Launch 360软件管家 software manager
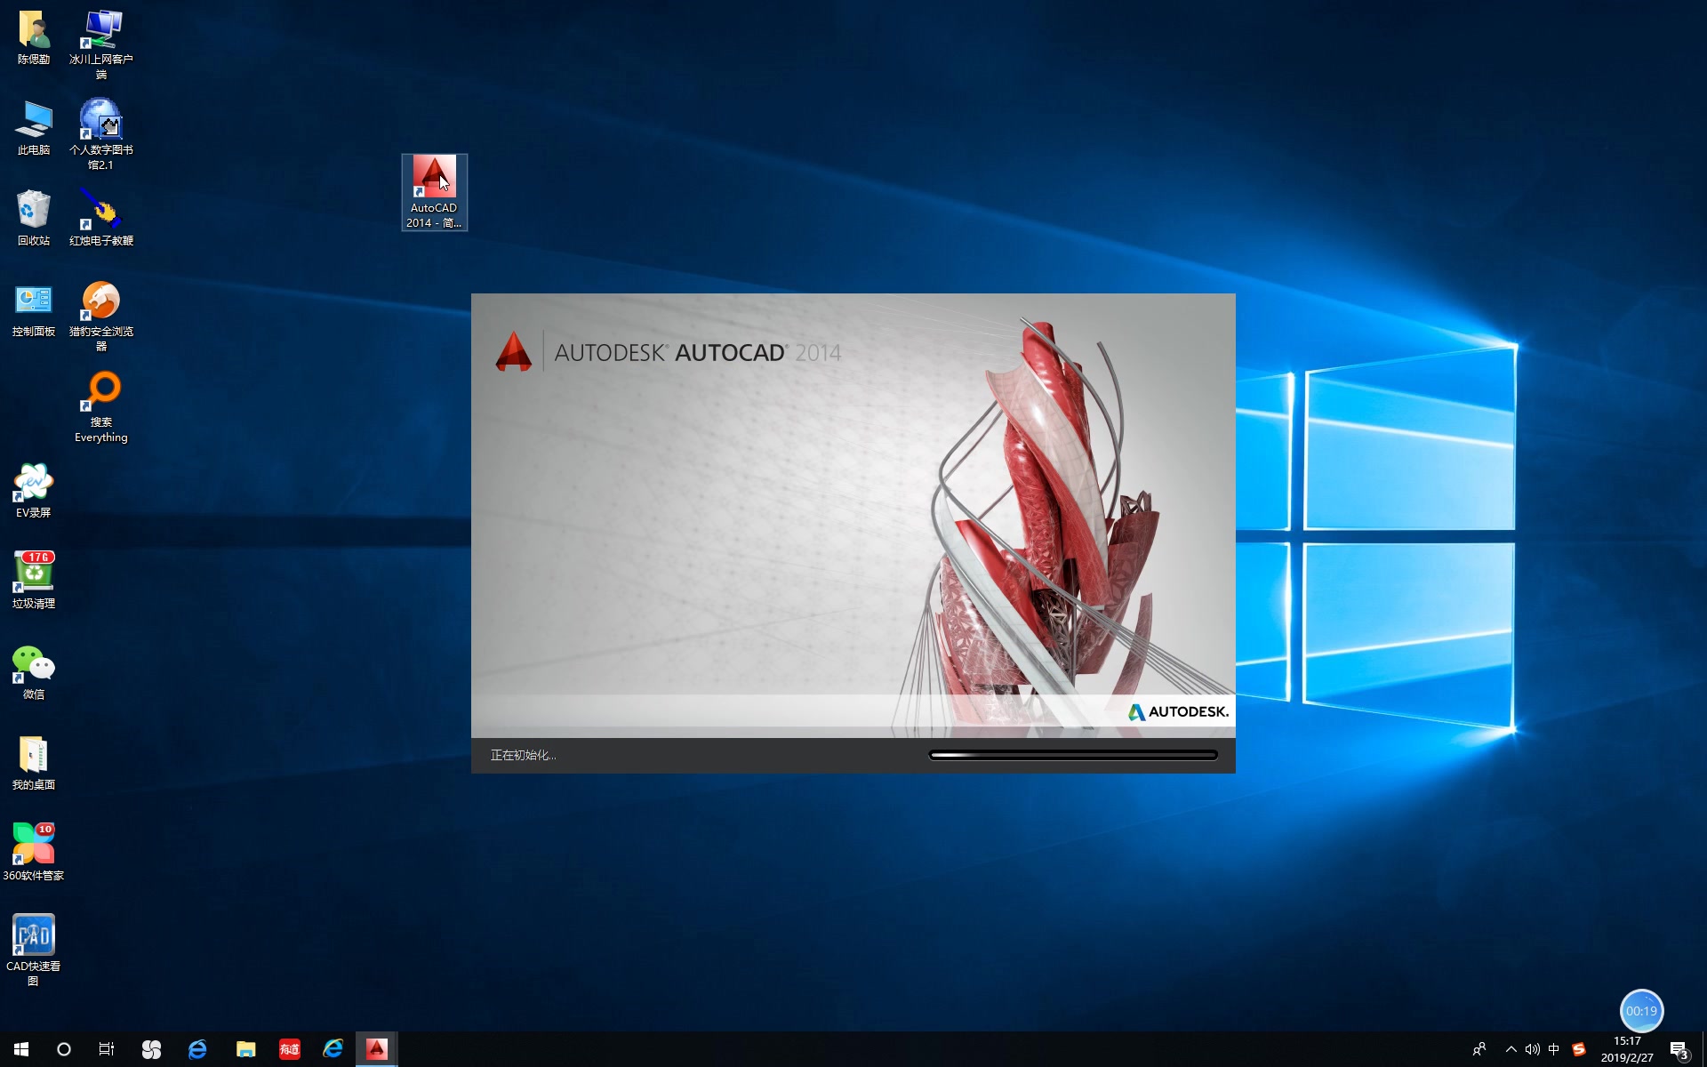Screen dimensions: 1707x1067 (33, 840)
